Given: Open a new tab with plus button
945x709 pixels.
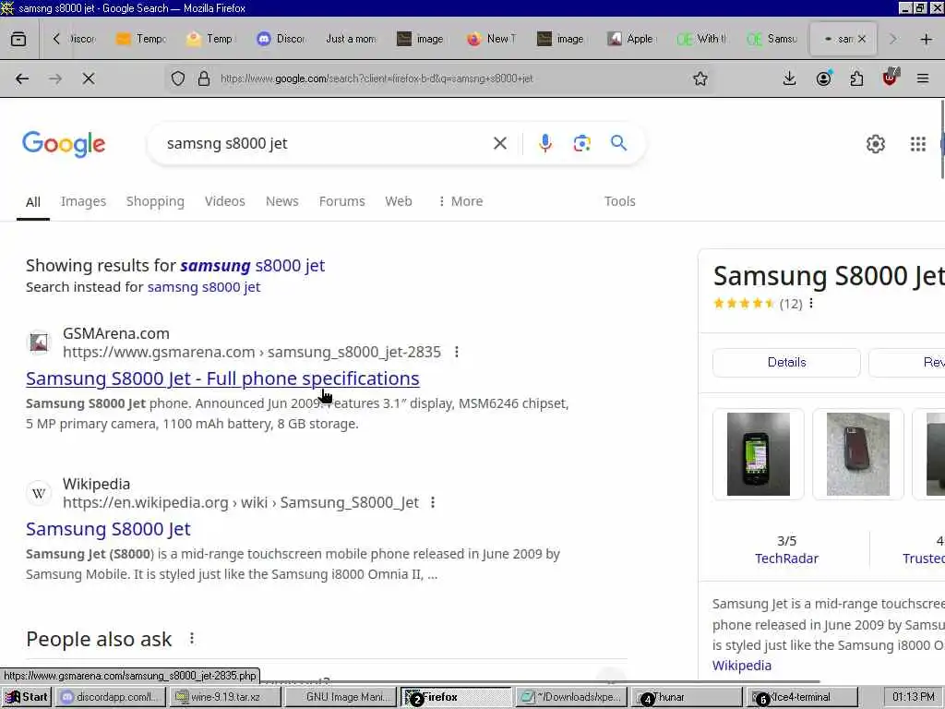Looking at the screenshot, I should coord(927,39).
